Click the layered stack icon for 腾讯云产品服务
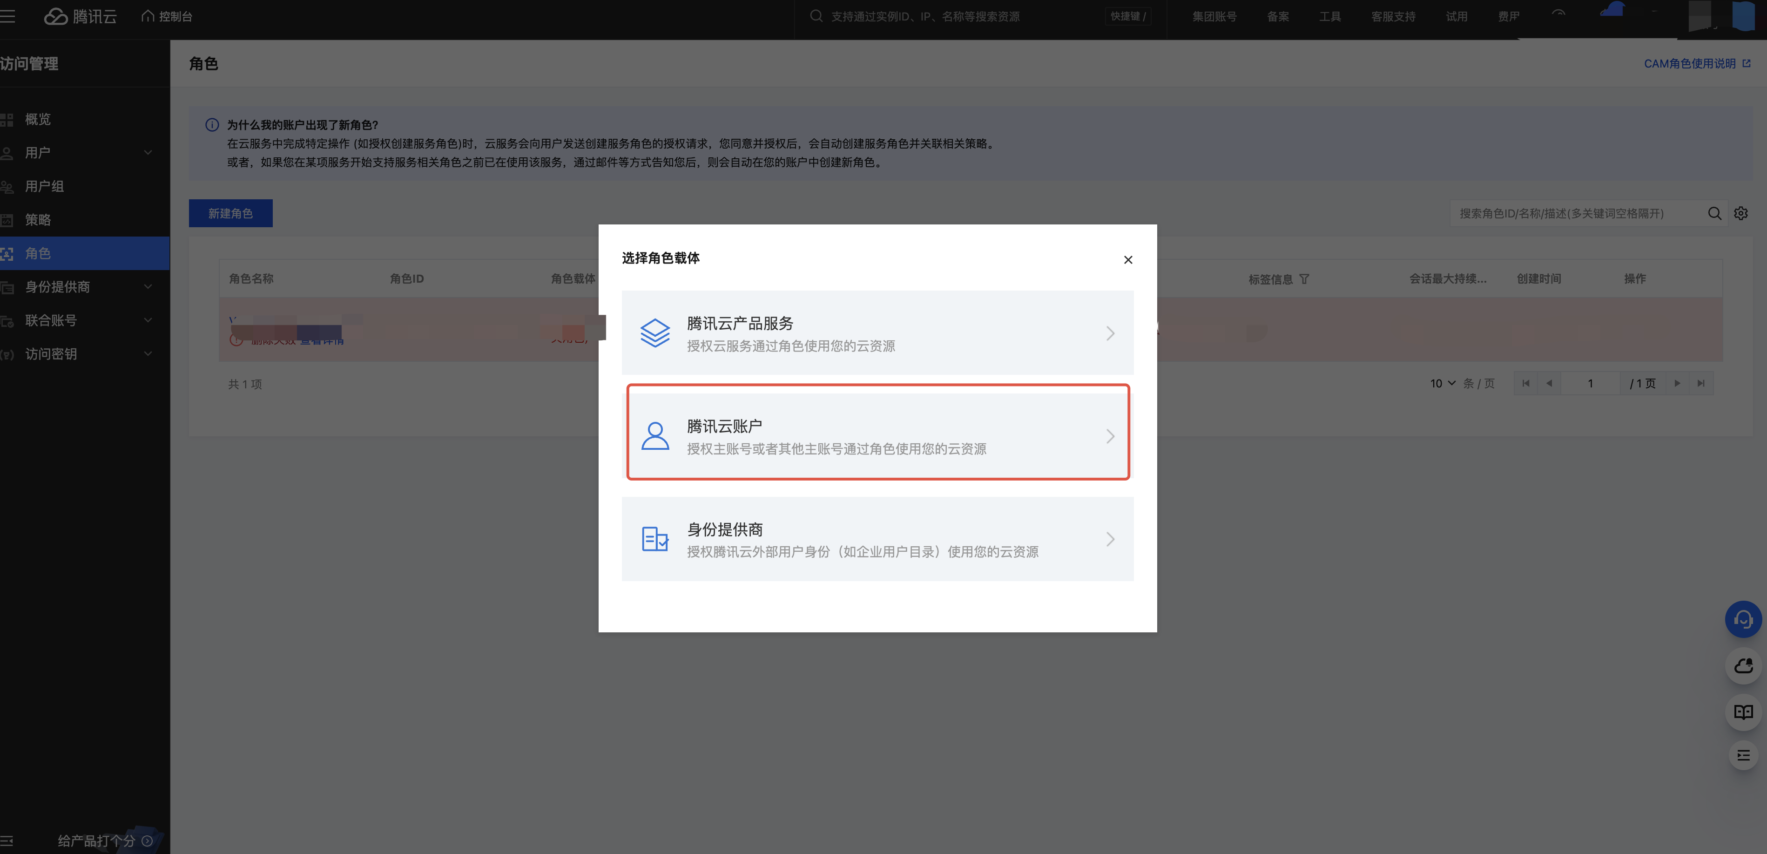Image resolution: width=1767 pixels, height=854 pixels. click(x=654, y=333)
